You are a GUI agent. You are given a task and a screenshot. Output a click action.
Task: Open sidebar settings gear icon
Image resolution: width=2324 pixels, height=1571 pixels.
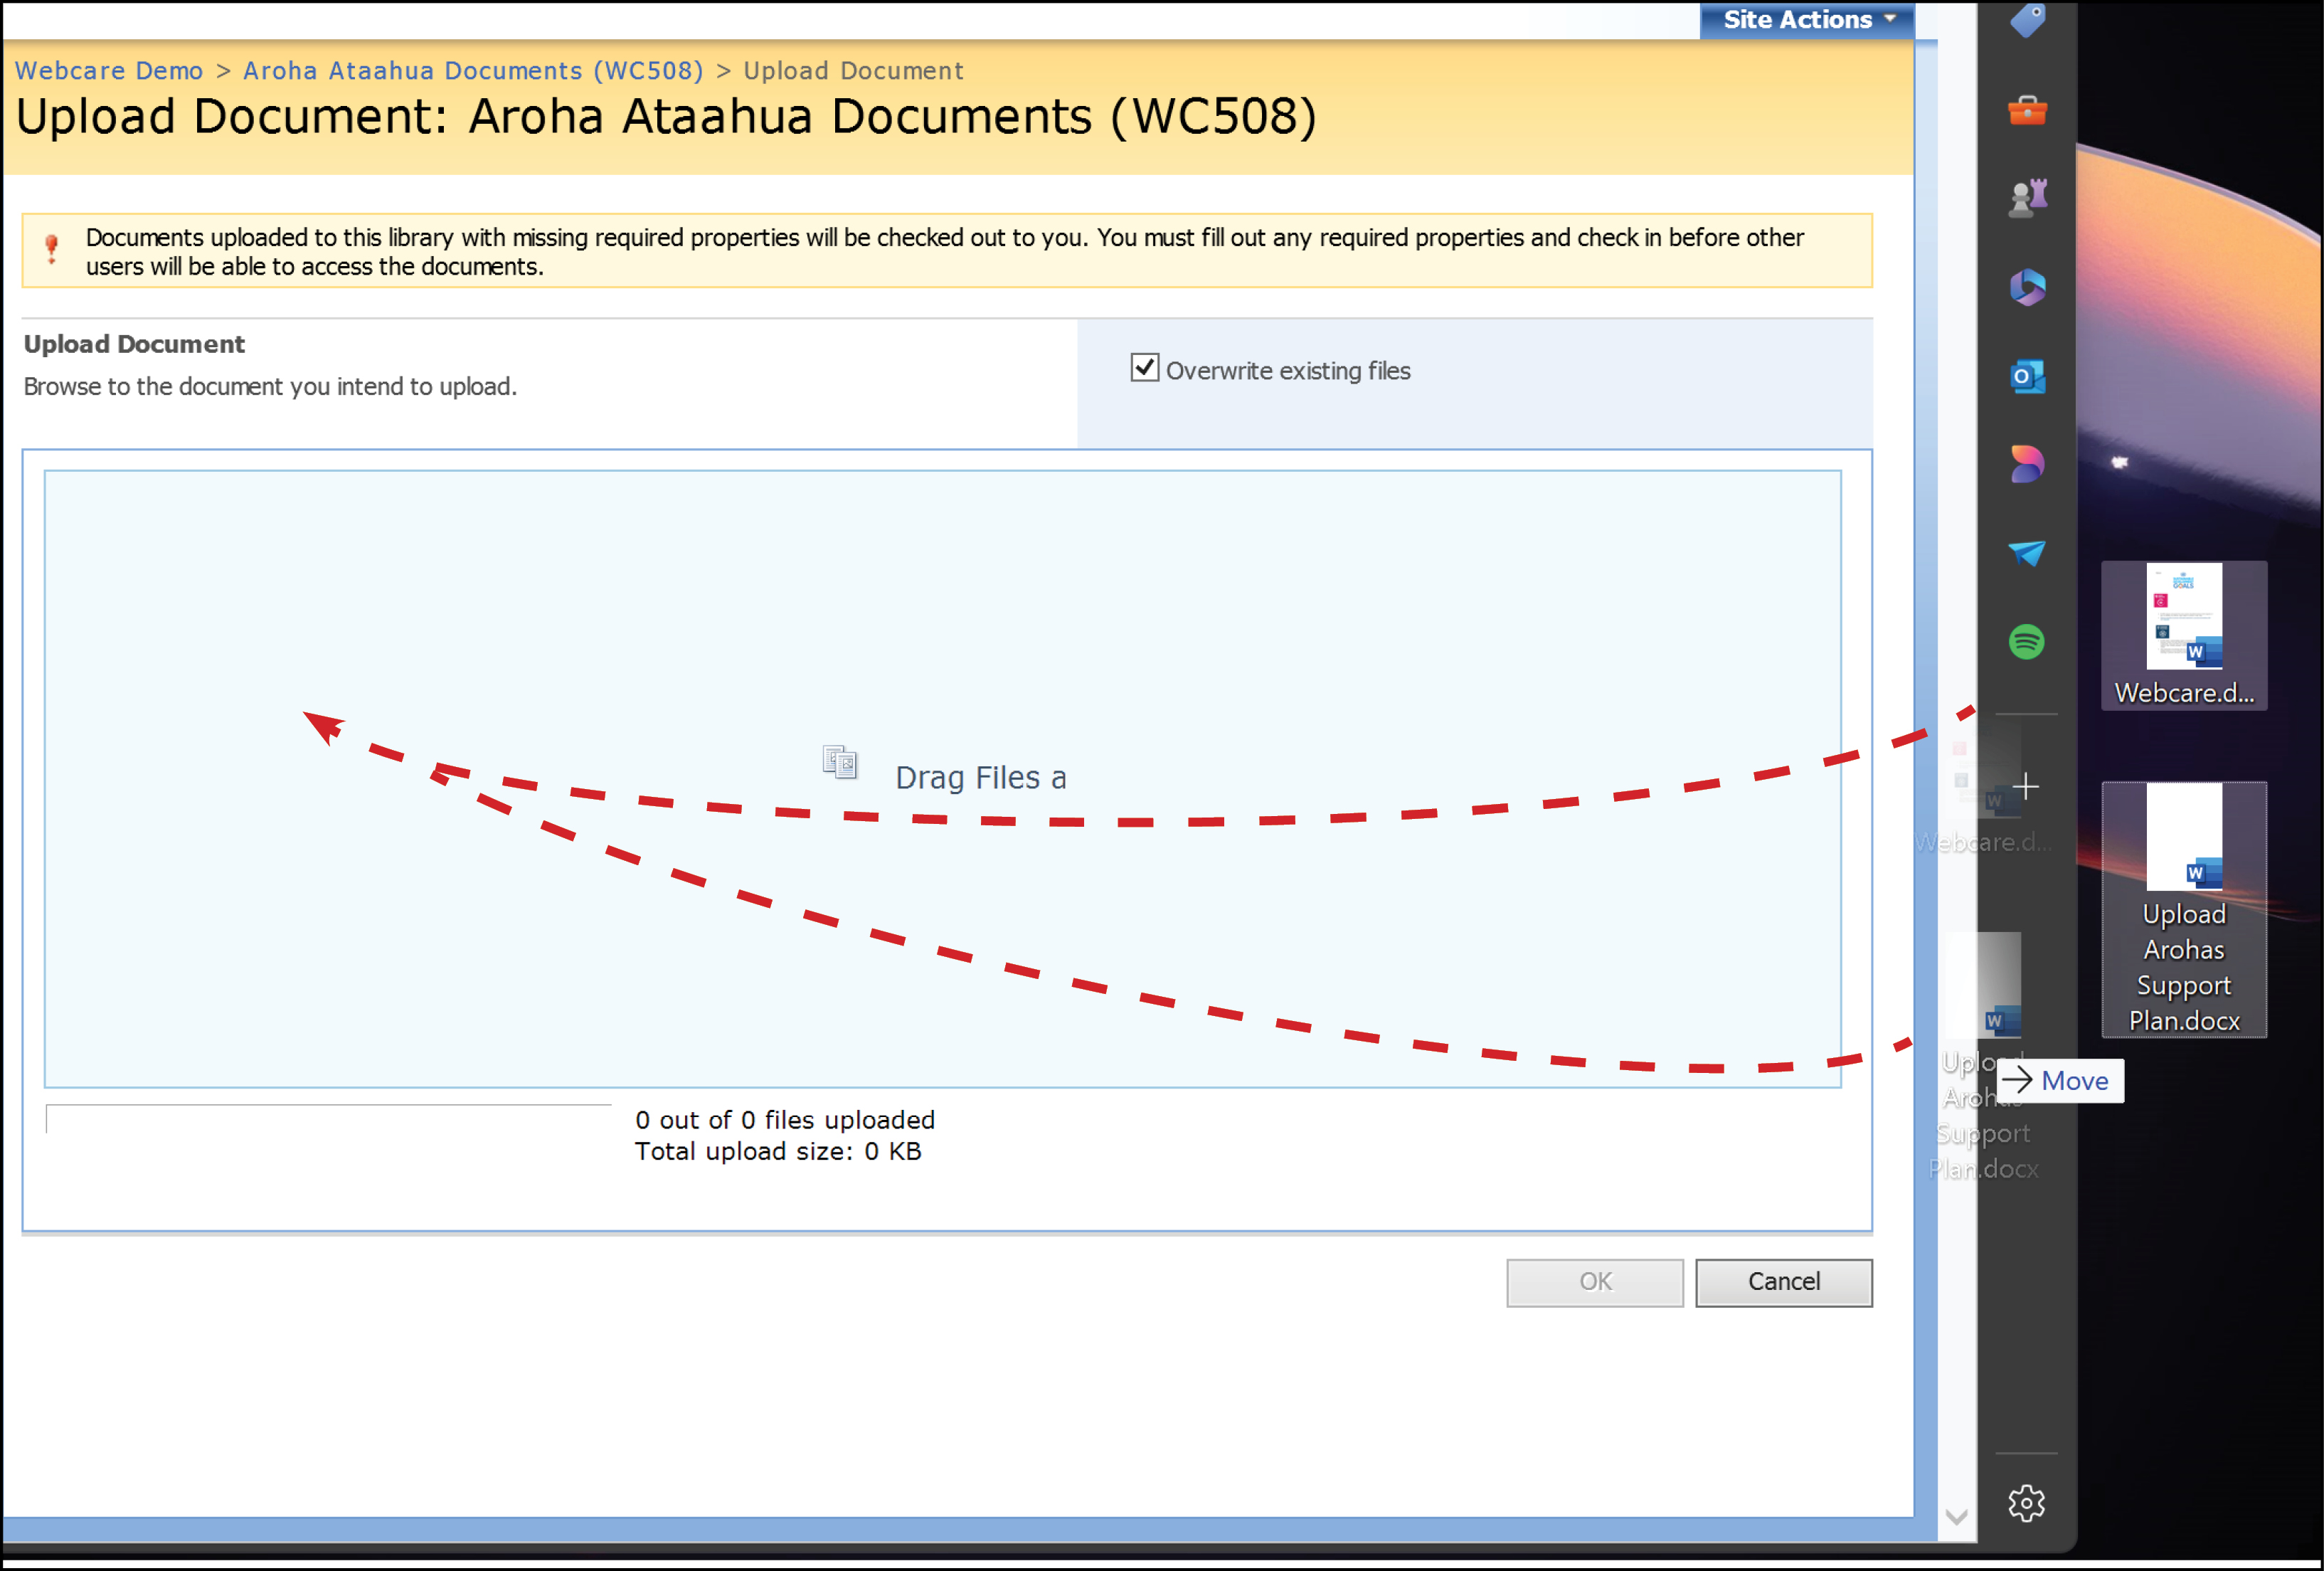[x=2027, y=1503]
